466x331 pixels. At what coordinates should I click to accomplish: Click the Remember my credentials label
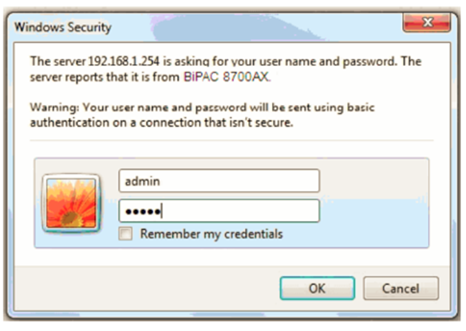click(211, 234)
